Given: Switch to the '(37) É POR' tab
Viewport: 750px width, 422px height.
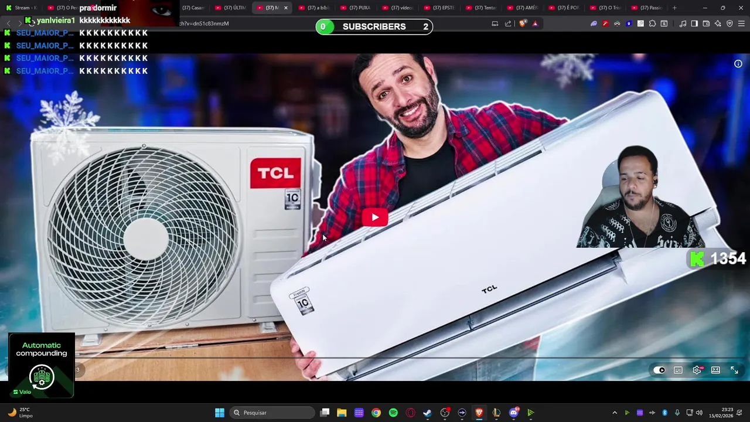Looking at the screenshot, I should [x=564, y=8].
